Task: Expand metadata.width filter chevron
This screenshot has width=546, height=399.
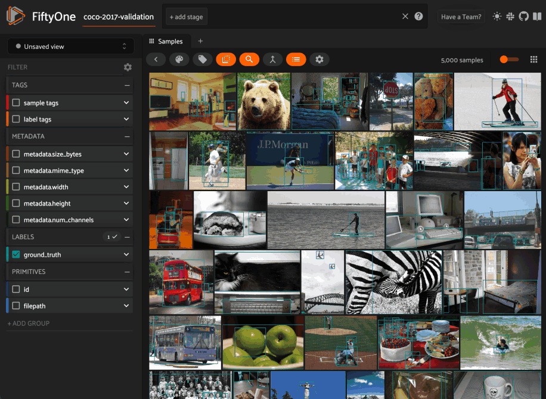Action: [126, 187]
